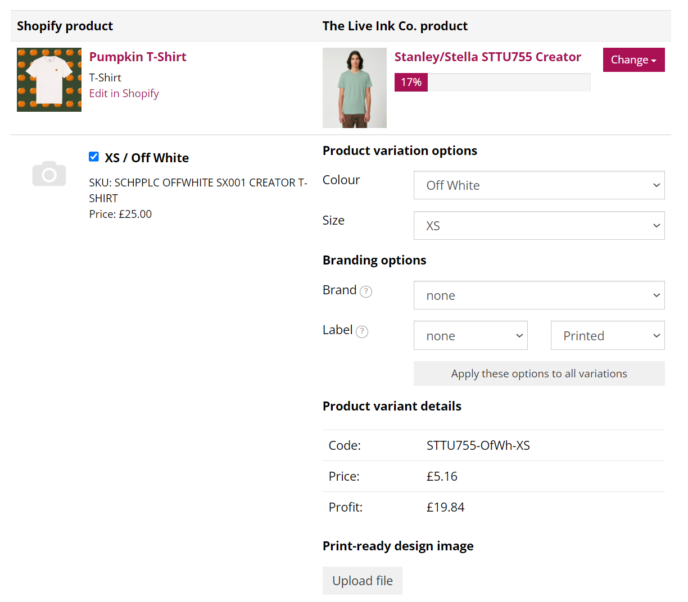
Task: Click the camera placeholder image icon
Action: pos(49,173)
